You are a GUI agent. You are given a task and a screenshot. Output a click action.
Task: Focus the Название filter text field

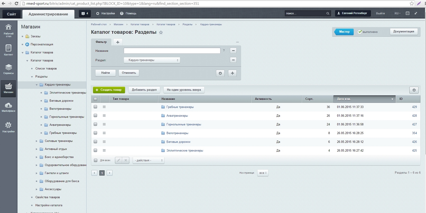point(172,51)
